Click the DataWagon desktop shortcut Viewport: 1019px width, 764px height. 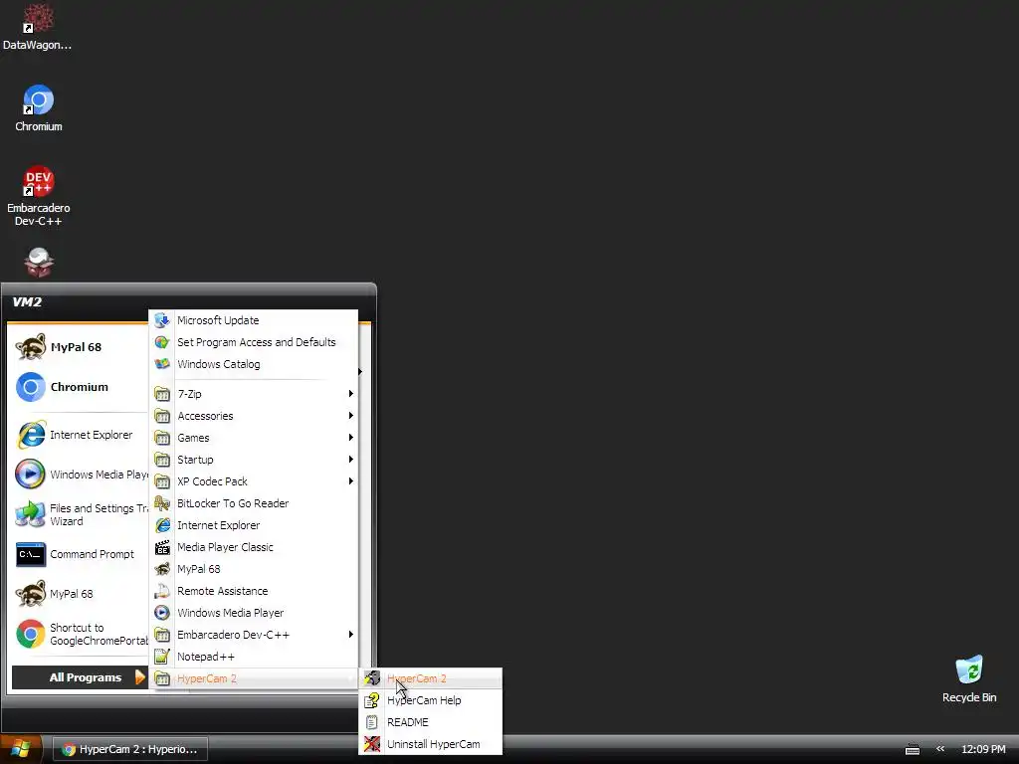pyautogui.click(x=37, y=27)
